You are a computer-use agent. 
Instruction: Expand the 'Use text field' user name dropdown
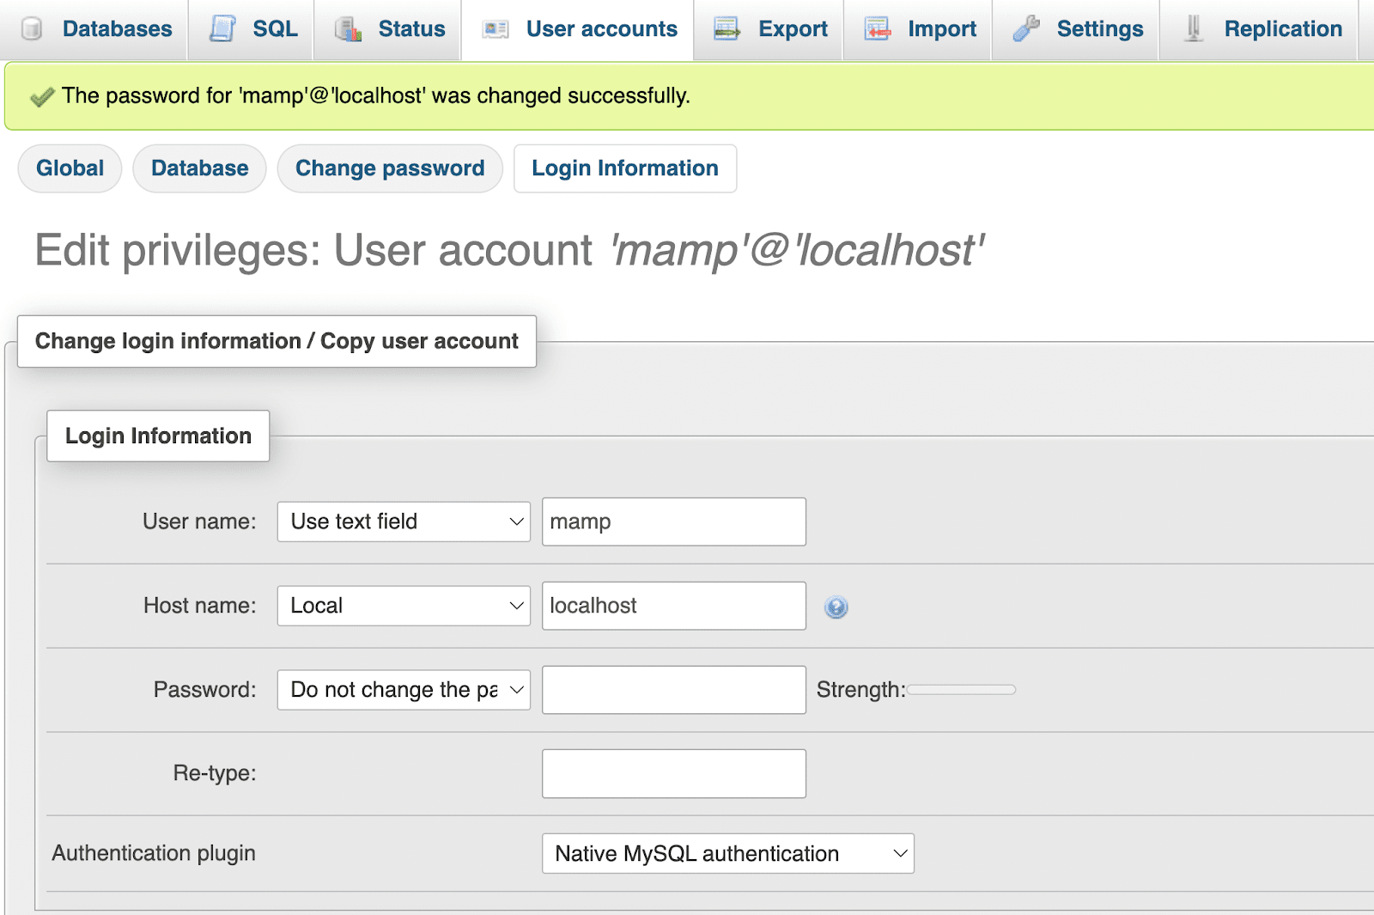[x=404, y=522]
